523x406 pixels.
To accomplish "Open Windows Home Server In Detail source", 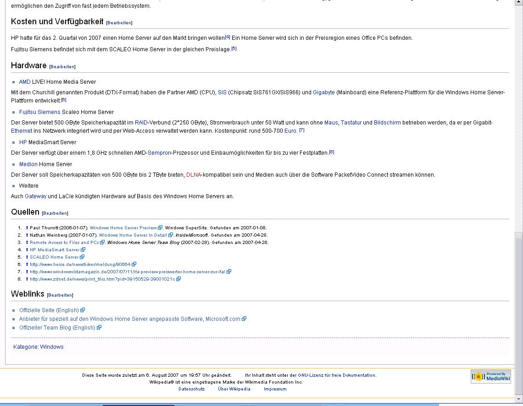I will point(133,235).
